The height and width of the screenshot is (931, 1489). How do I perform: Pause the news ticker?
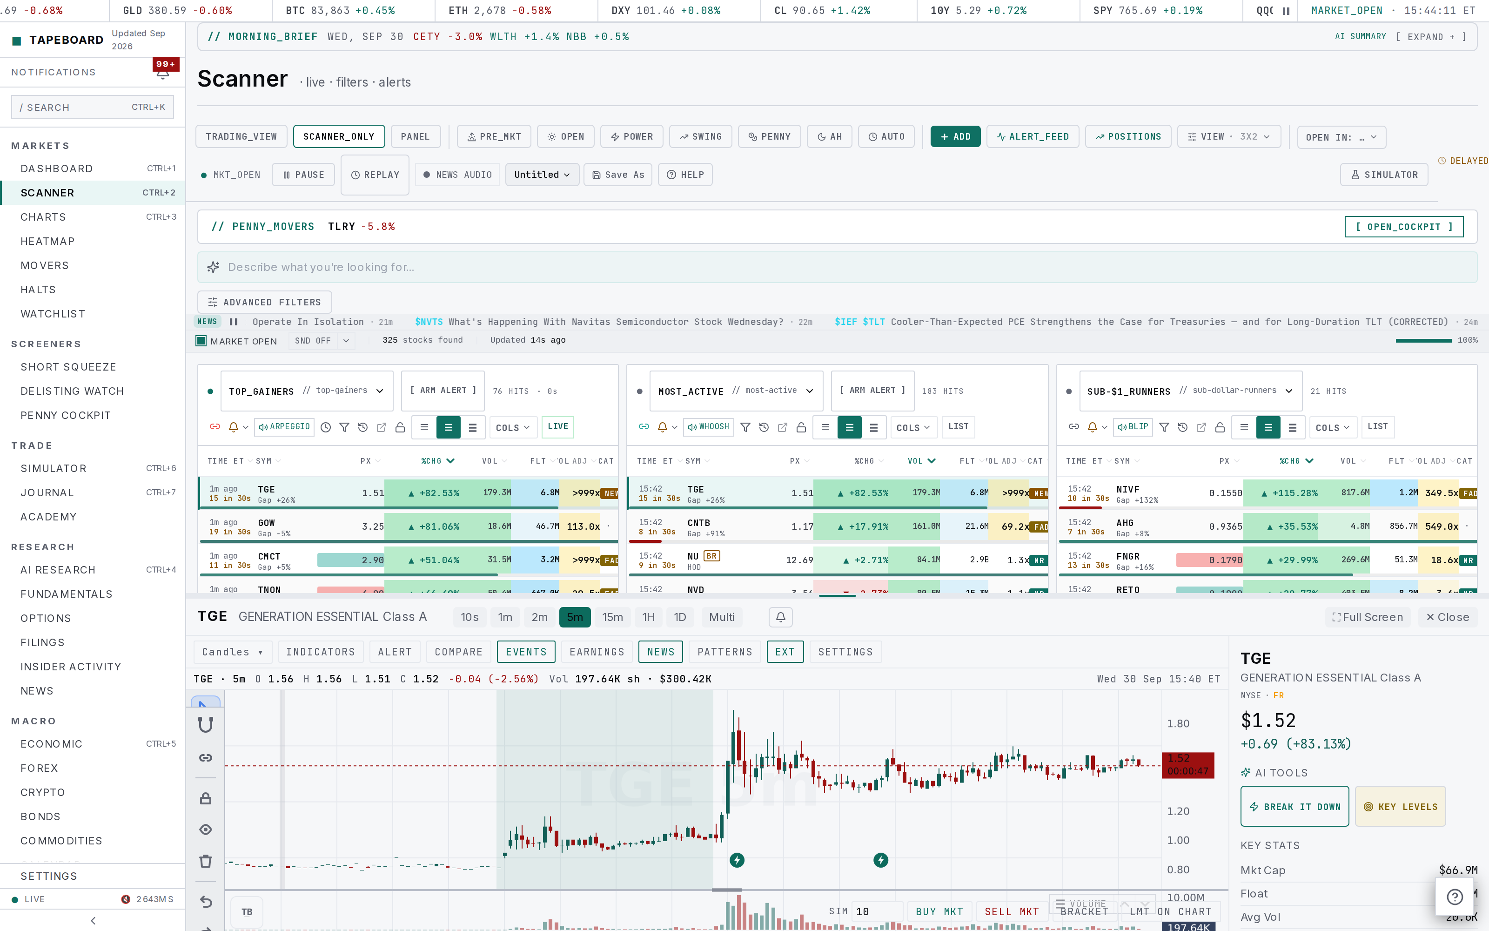(234, 321)
